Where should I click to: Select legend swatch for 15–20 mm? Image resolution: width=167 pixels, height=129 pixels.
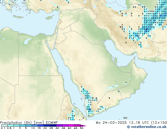pos(41,126)
